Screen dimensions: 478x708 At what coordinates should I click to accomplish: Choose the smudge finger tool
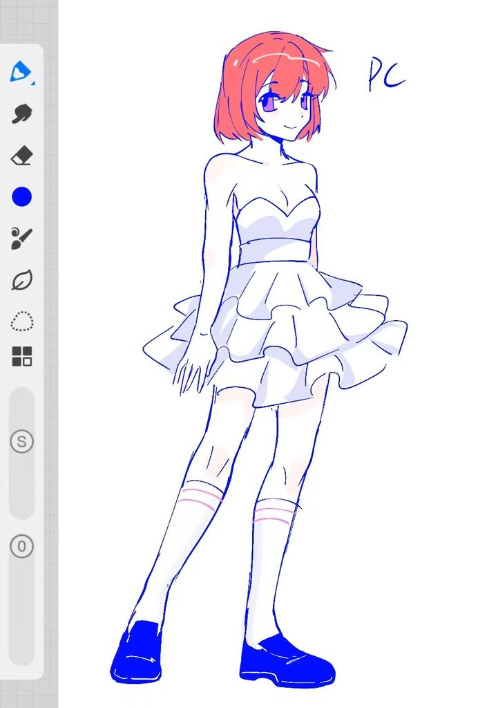pos(21,113)
